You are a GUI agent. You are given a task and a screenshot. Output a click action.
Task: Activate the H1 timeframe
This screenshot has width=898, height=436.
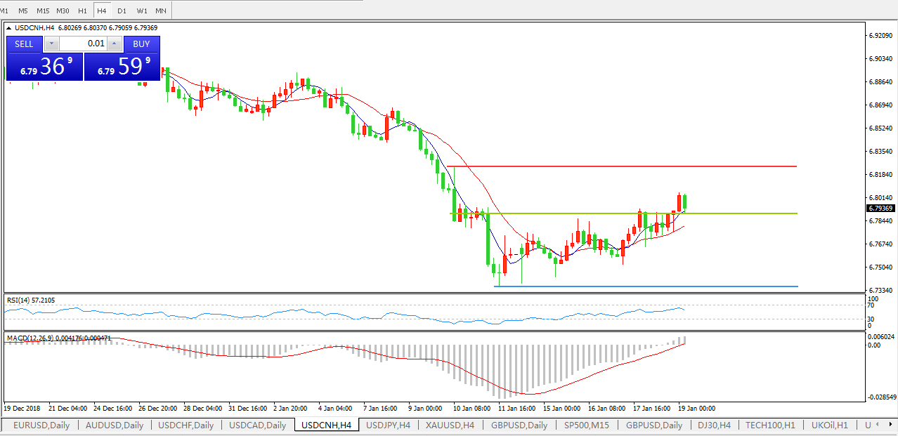point(83,11)
